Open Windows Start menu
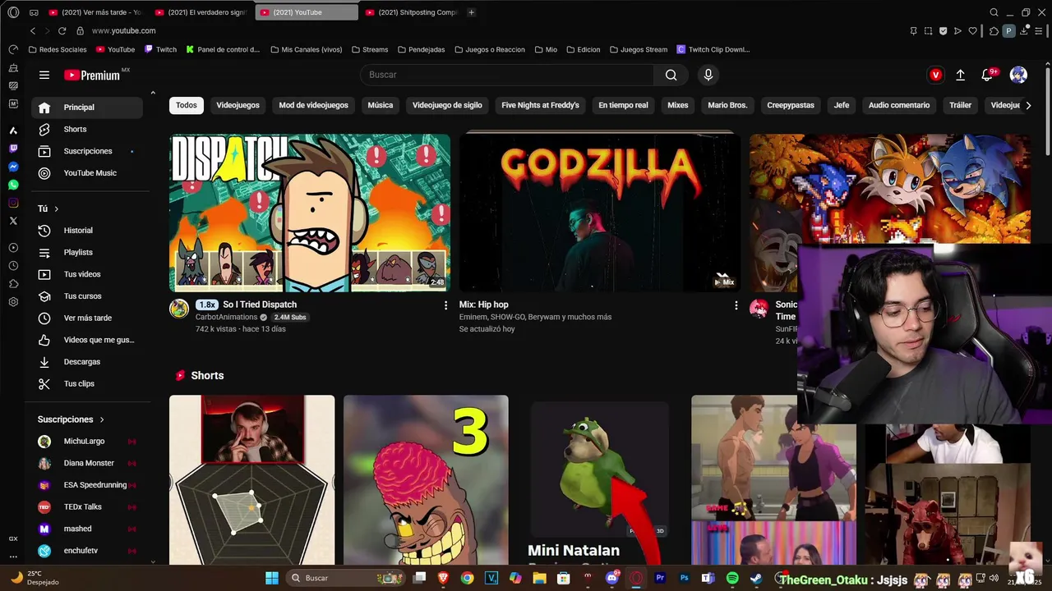 [271, 578]
